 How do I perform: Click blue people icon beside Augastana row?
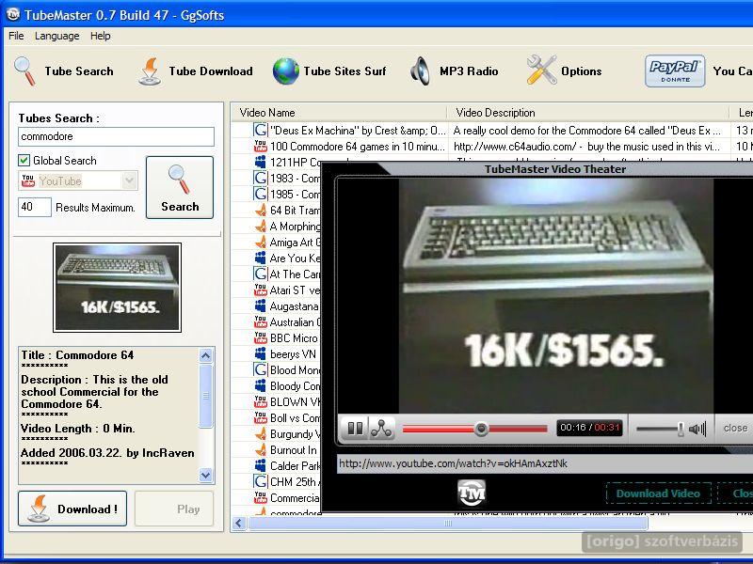[x=261, y=306]
